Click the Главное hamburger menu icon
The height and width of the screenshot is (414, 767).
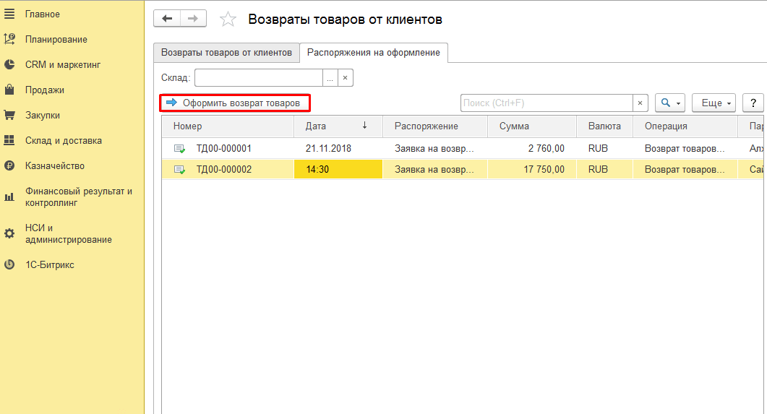[9, 14]
